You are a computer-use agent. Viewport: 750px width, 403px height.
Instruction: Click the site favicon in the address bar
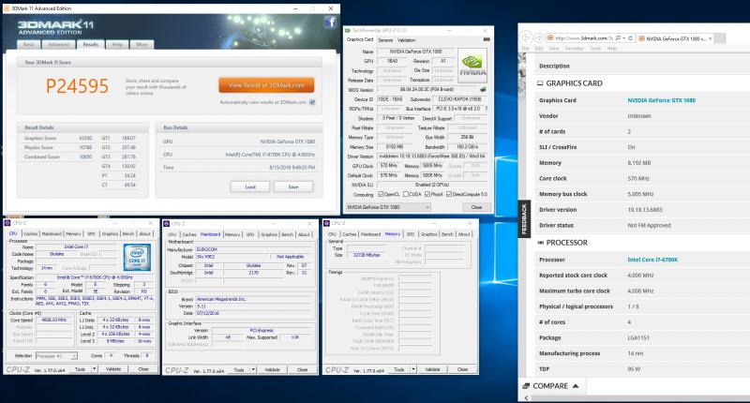click(x=550, y=37)
